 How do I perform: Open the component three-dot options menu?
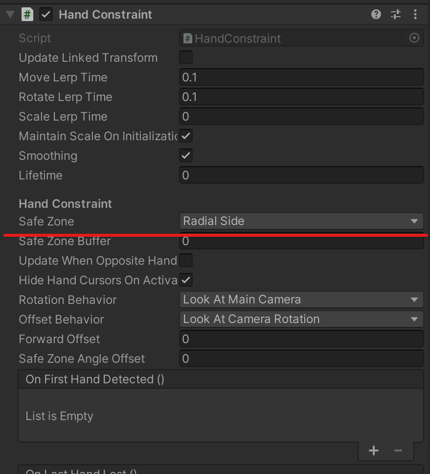415,14
